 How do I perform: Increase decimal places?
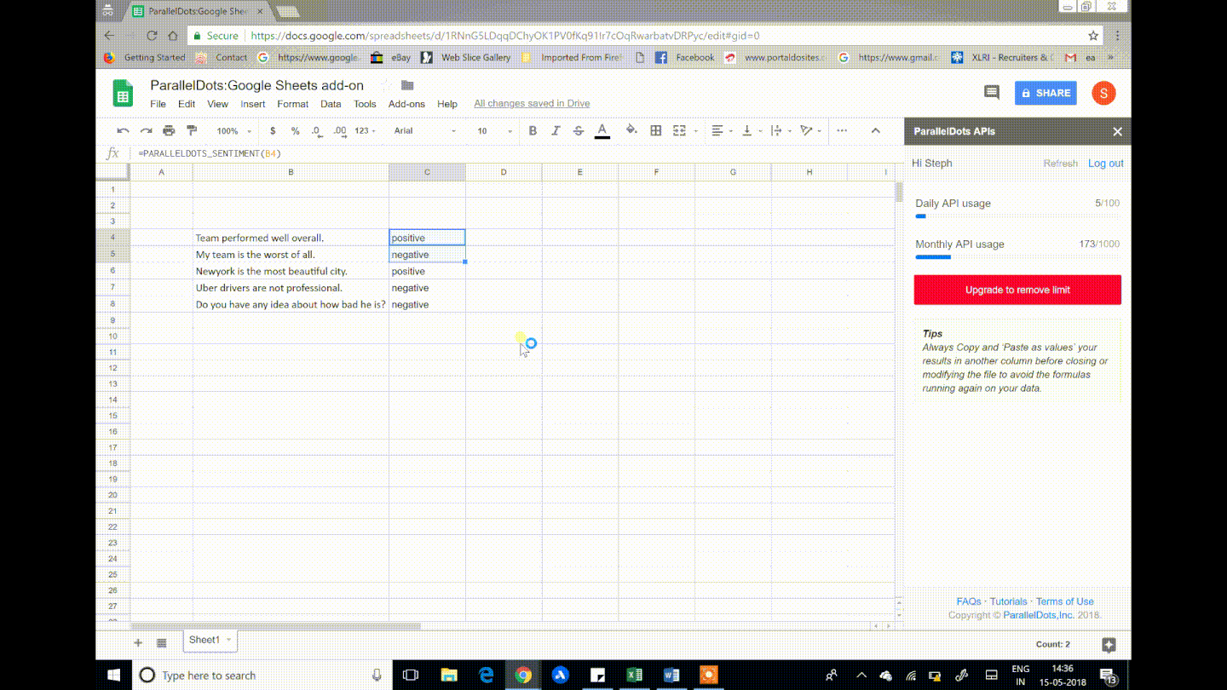coord(340,130)
